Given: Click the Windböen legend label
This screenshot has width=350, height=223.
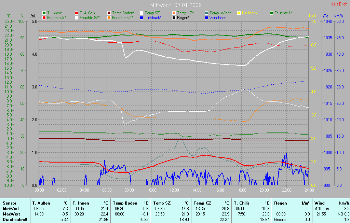Looking at the screenshot, I should (x=219, y=17).
